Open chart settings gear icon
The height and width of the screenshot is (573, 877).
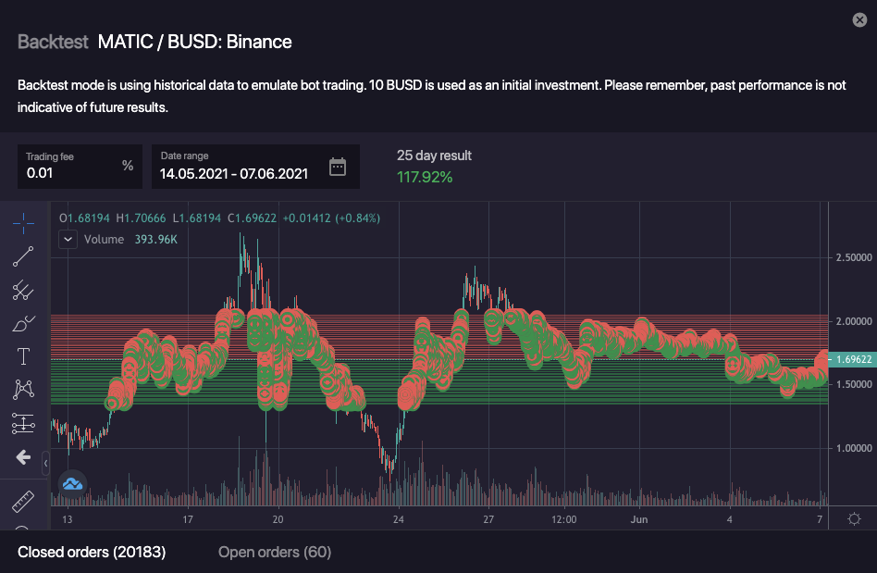pos(853,518)
